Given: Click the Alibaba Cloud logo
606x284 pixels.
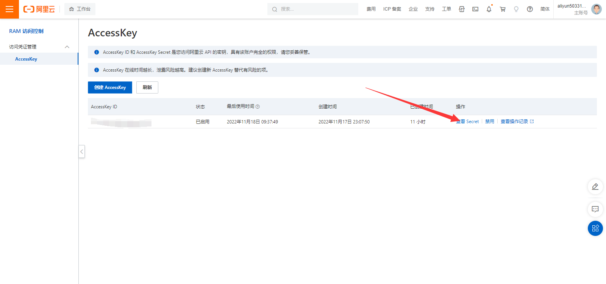Looking at the screenshot, I should point(39,9).
